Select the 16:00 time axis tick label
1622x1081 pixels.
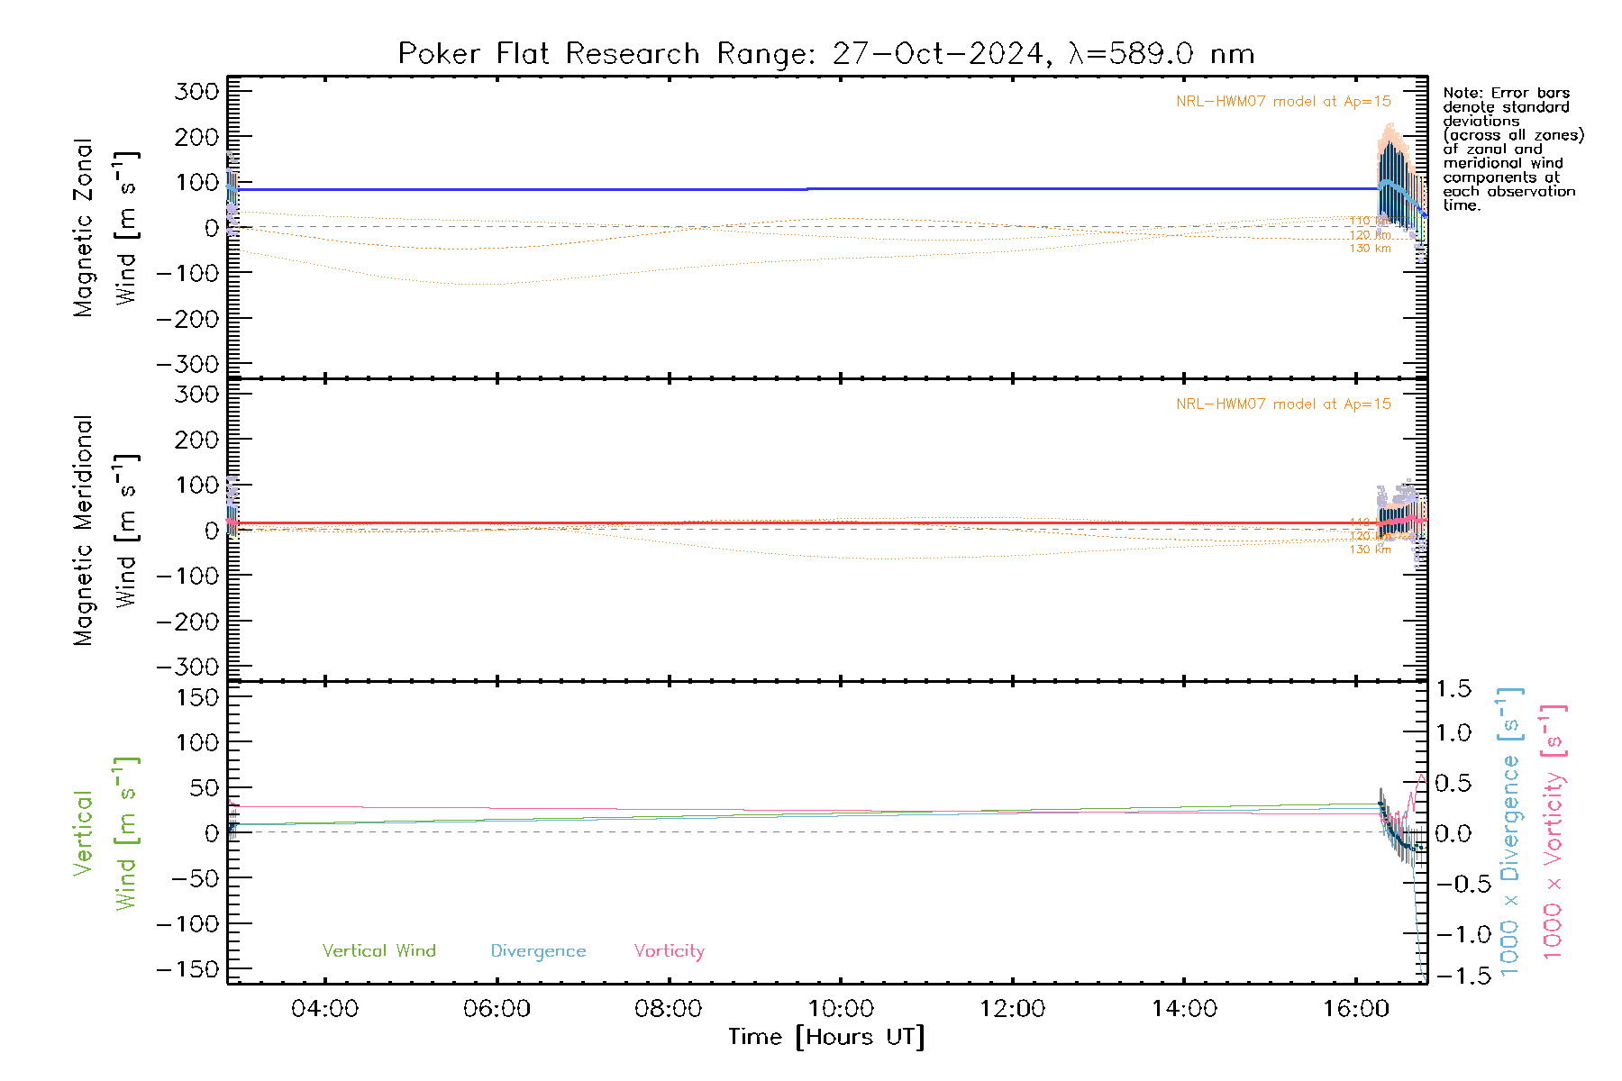[x=1355, y=1009]
